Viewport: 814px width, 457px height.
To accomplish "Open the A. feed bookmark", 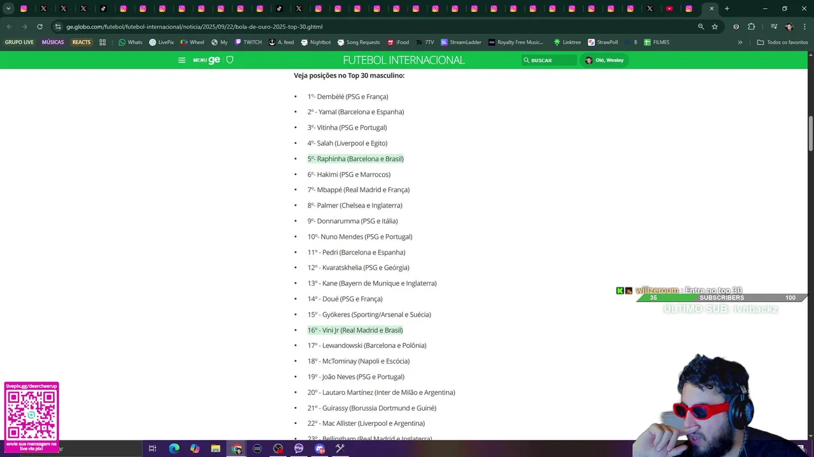I will (281, 43).
